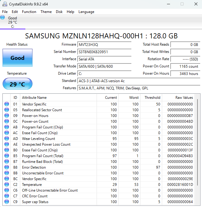The width and height of the screenshot is (202, 207).
Task: Click the Transfer Mode field SATA/600
Action: (x=104, y=66)
